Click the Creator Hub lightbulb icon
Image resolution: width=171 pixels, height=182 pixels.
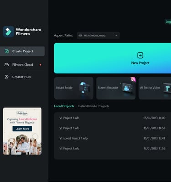pos(6,77)
